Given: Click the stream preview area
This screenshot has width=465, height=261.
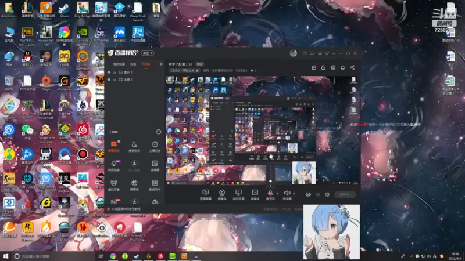Looking at the screenshot, I should click(263, 130).
